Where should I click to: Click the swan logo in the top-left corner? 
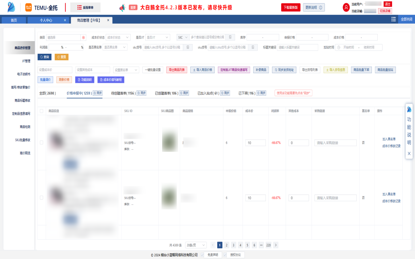(x=11, y=7)
